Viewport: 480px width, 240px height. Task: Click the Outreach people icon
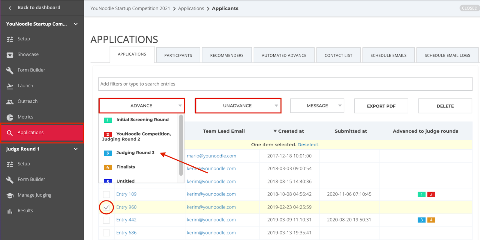(x=10, y=102)
